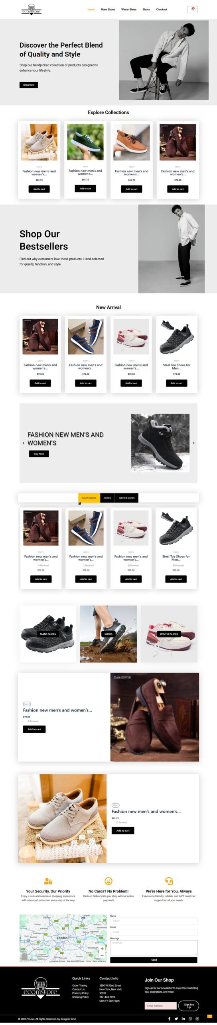Open the Instagram icon in footer
This screenshot has width=217, height=1025.
pyautogui.click(x=190, y=1019)
